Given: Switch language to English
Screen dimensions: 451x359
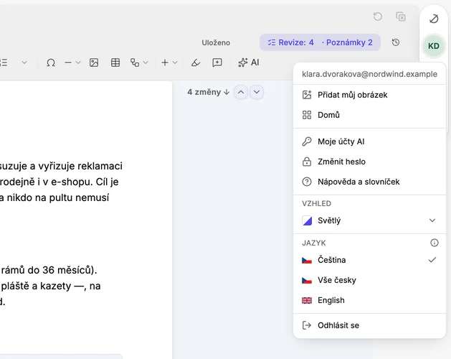Looking at the screenshot, I should point(369,300).
